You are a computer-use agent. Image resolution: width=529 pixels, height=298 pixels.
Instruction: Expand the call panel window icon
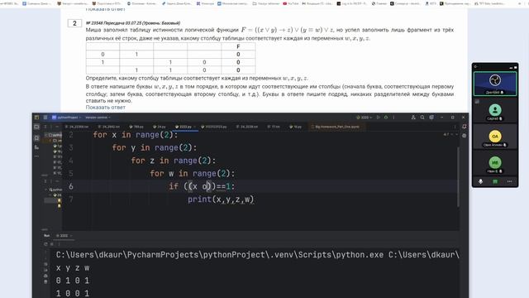[515, 67]
